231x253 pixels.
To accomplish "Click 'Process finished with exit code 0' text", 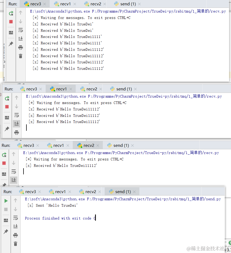I will [x=60, y=218].
